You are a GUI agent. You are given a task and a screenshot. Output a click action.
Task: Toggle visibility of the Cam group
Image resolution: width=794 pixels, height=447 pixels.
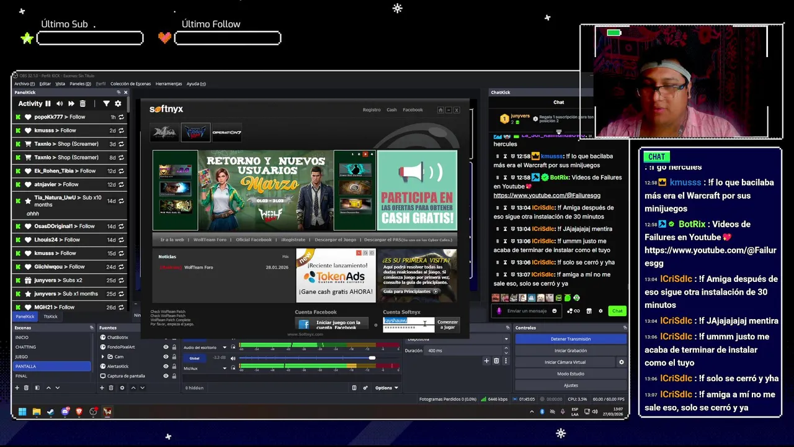click(166, 357)
